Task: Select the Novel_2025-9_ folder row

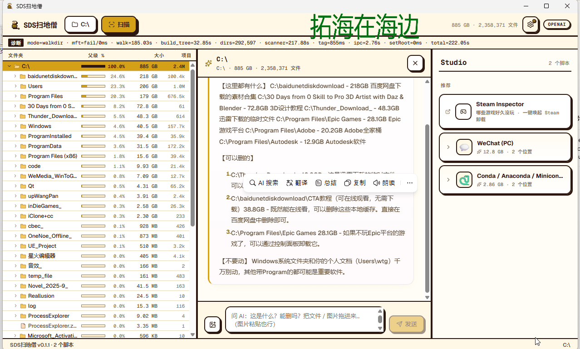Action: click(x=96, y=286)
